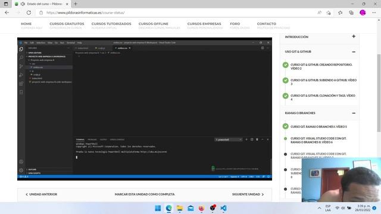This screenshot has width=381, height=214.
Task: Open lesson SUBIENDO A GITHUB. VÍDEO 3
Action: pos(323,82)
